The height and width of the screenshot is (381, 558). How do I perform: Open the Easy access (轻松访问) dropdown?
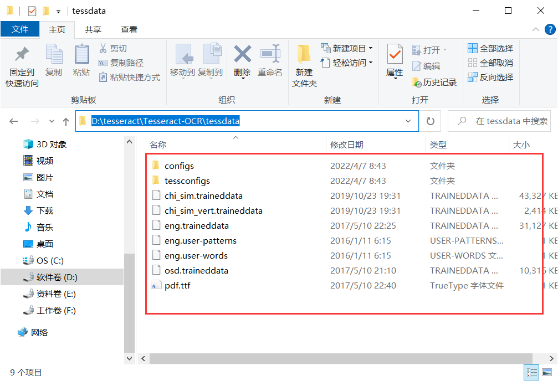(x=347, y=63)
